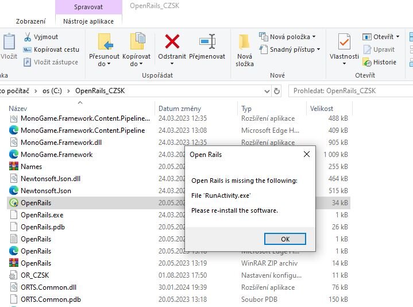Viewport: 413px width, 307px height.
Task: Select OpenRails.exe file
Action: (42, 215)
